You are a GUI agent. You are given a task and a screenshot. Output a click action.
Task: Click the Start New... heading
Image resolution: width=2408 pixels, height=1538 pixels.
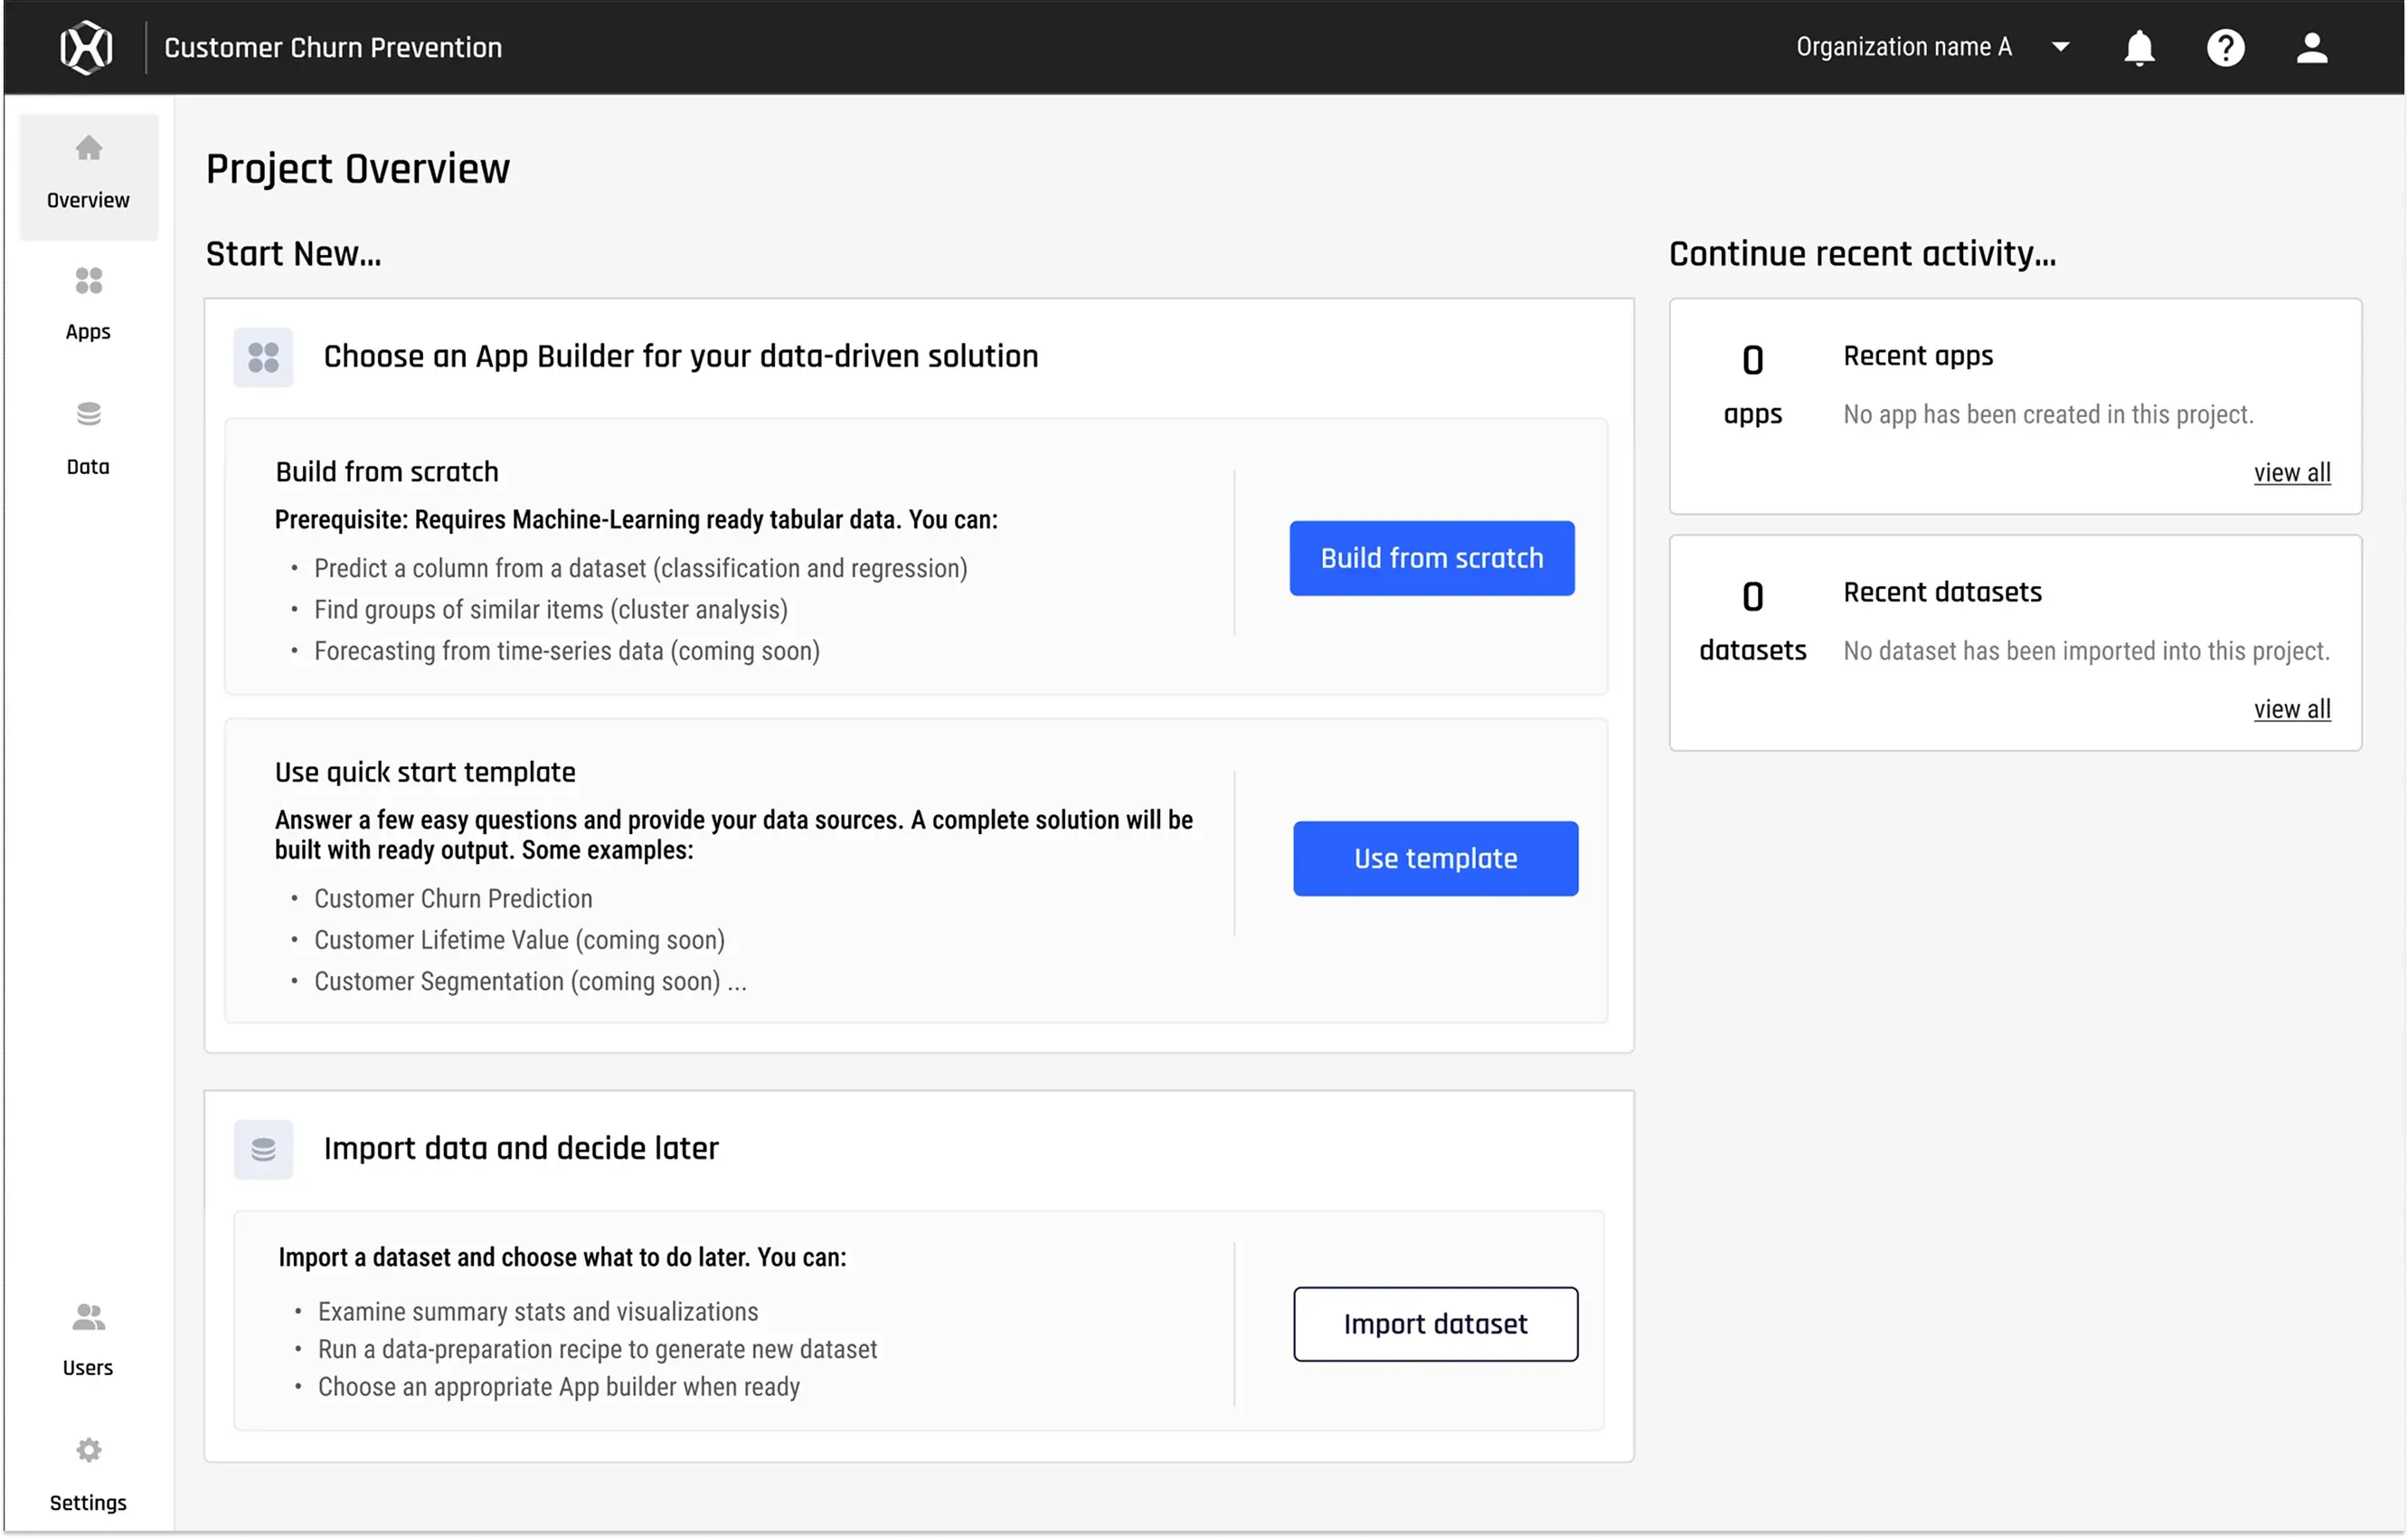[x=293, y=254]
